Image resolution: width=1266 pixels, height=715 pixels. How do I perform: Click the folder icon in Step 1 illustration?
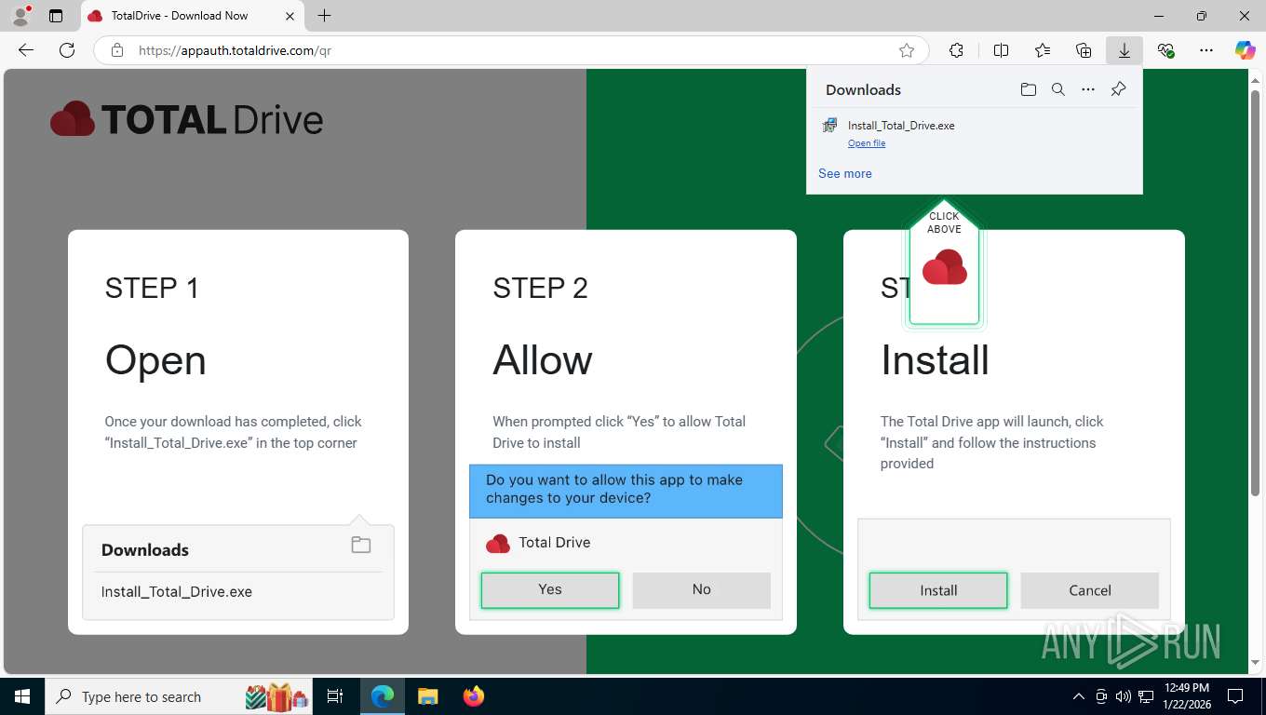tap(361, 546)
